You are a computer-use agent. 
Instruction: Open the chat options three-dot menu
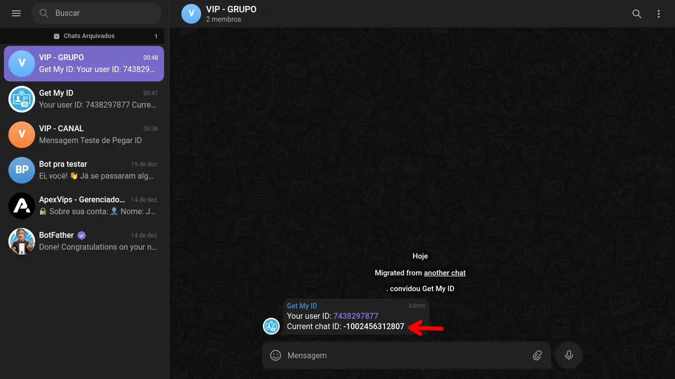pos(659,14)
